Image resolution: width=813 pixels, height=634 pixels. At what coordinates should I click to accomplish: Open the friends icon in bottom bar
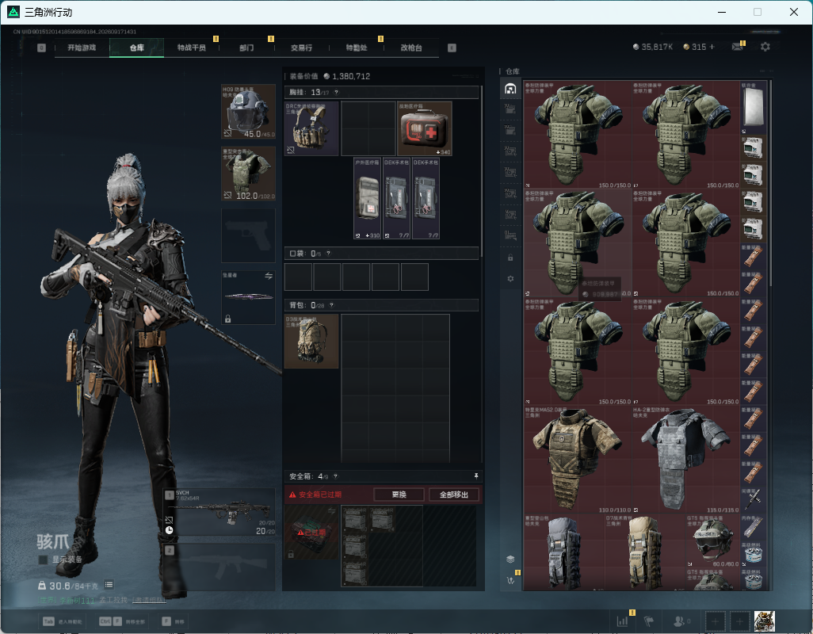(x=681, y=621)
